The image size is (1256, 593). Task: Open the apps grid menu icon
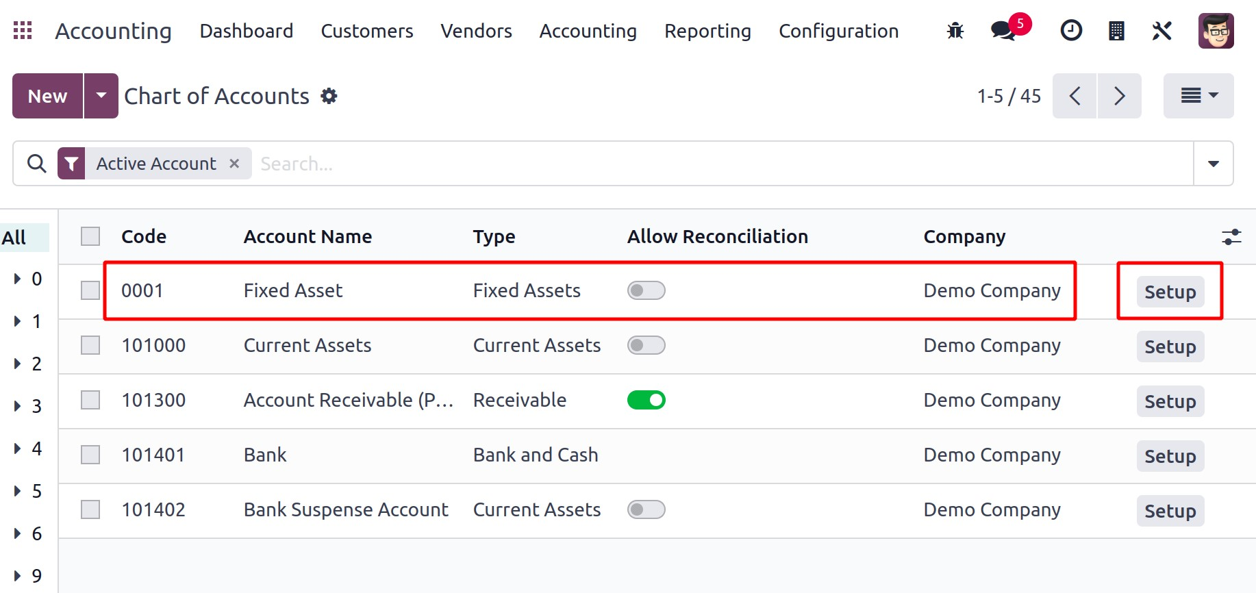pos(23,31)
